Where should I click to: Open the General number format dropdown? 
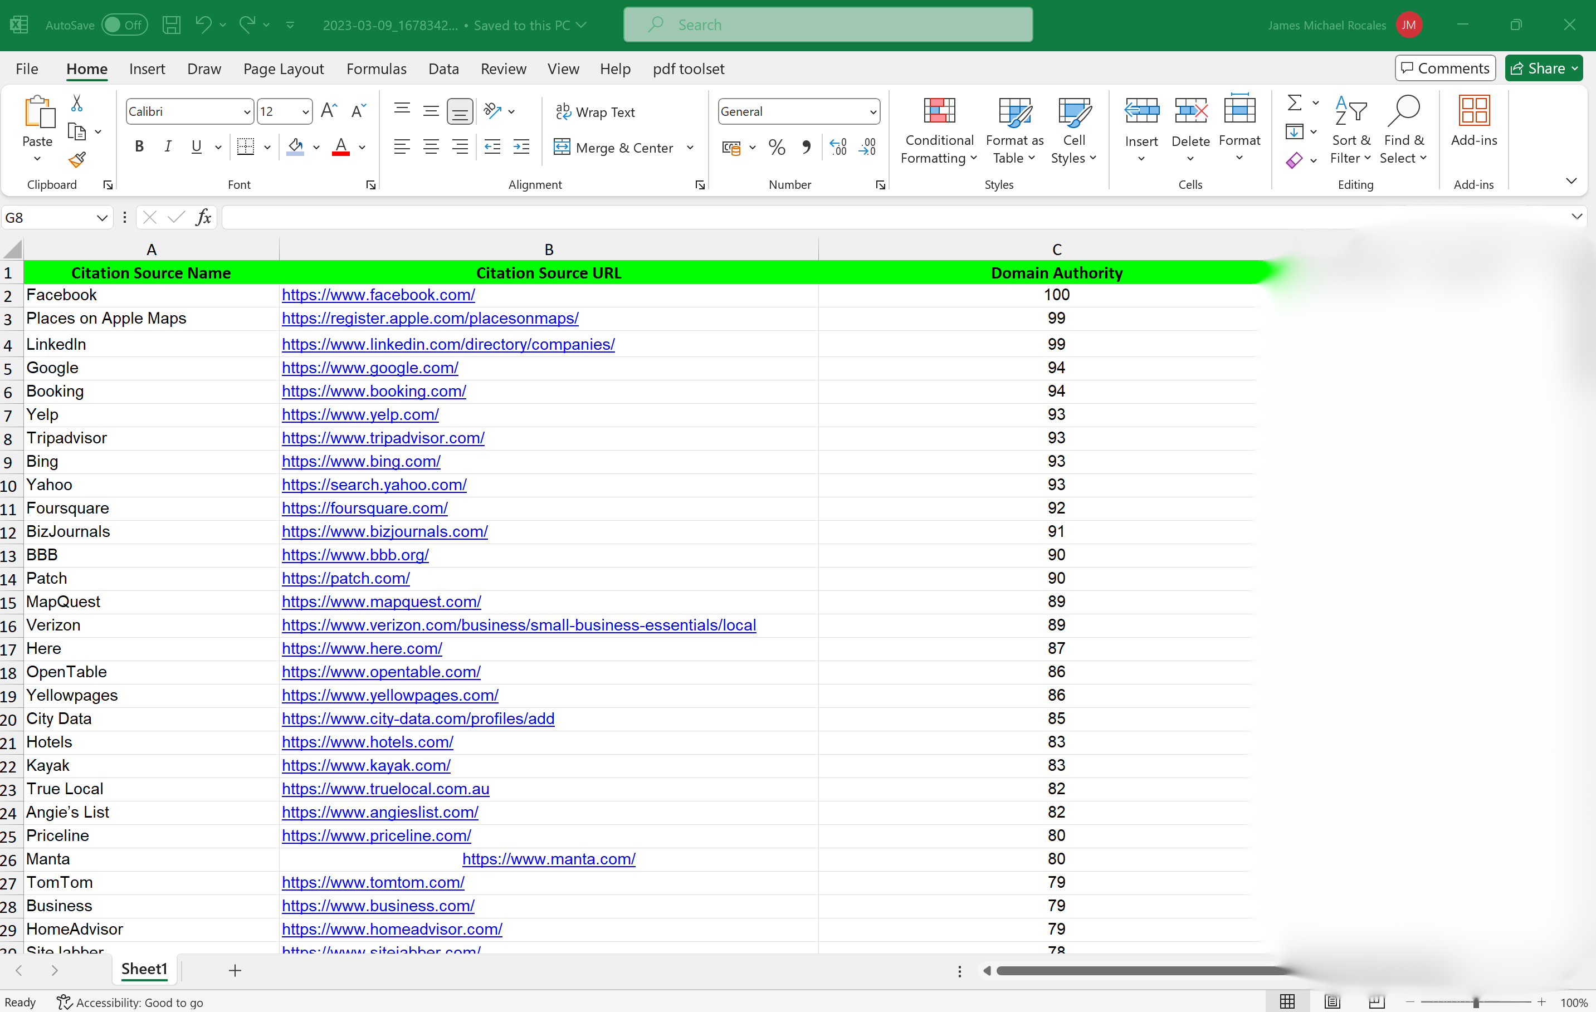click(x=872, y=112)
